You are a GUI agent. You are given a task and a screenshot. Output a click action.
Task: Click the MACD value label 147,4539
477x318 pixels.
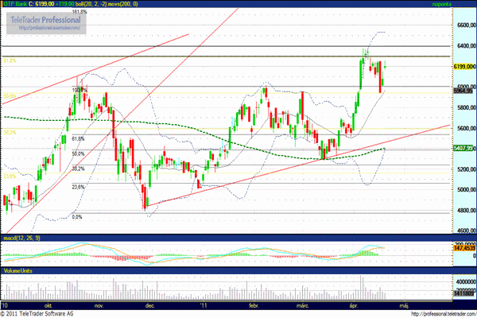tap(442, 249)
